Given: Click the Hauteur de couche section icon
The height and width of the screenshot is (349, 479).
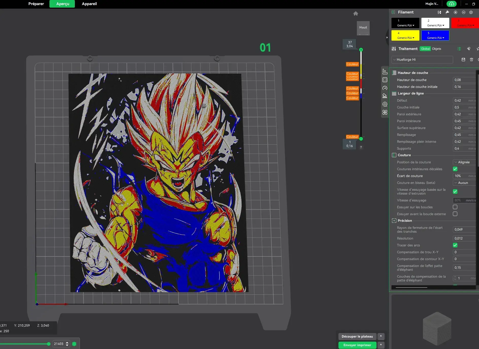Looking at the screenshot, I should tap(394, 73).
